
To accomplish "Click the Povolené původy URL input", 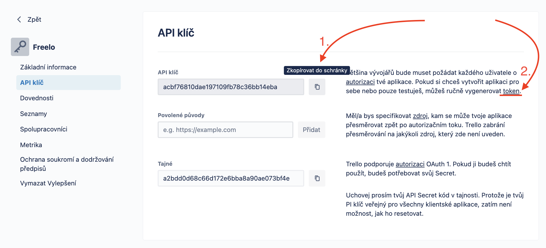I will click(x=225, y=130).
